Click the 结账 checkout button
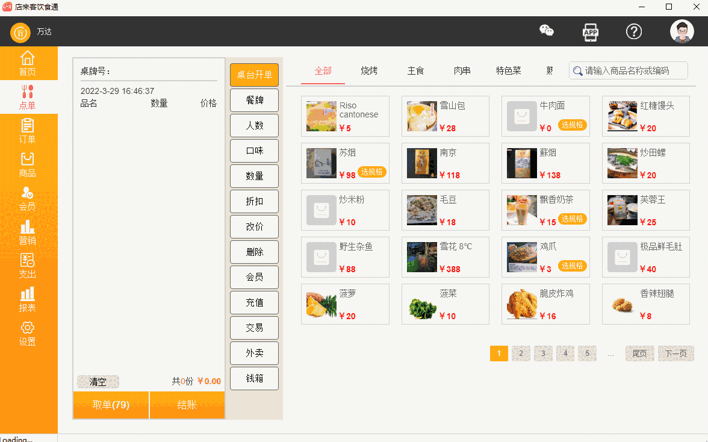708x442 pixels. pyautogui.click(x=187, y=405)
